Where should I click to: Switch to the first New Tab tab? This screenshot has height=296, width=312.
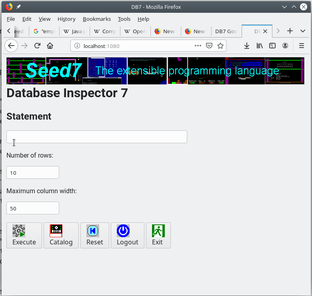coord(166,31)
